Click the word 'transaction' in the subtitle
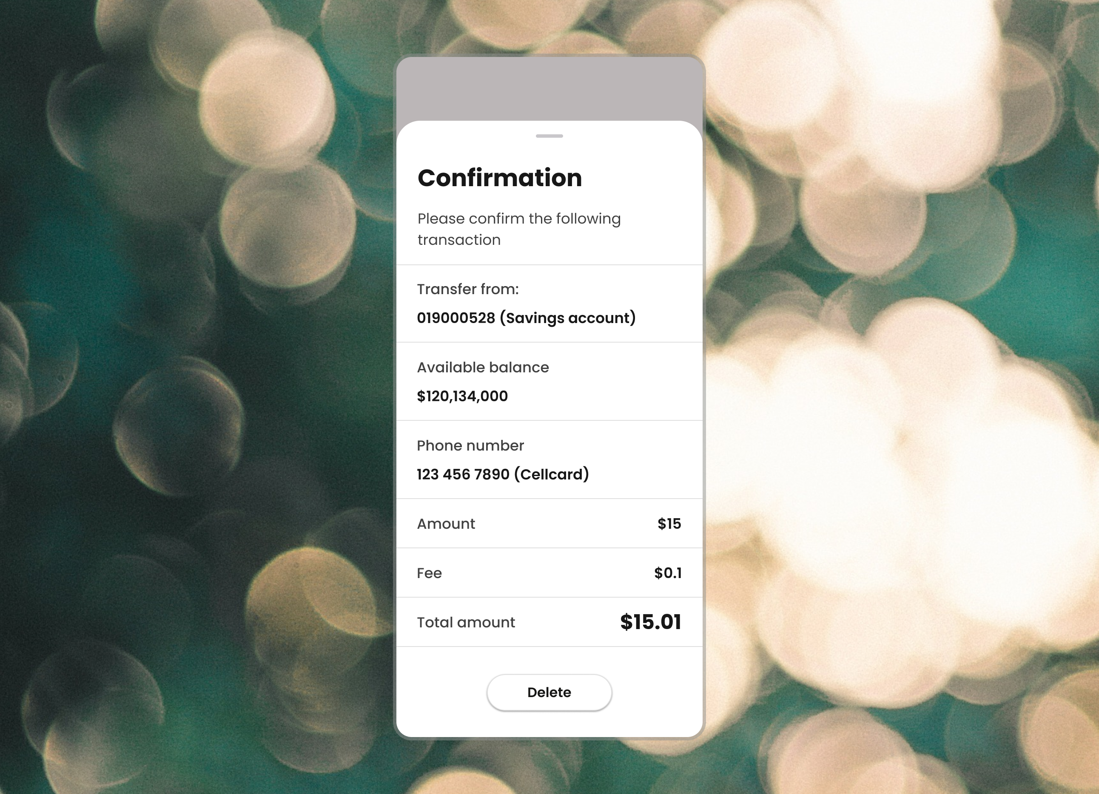Image resolution: width=1099 pixels, height=794 pixels. [x=459, y=240]
